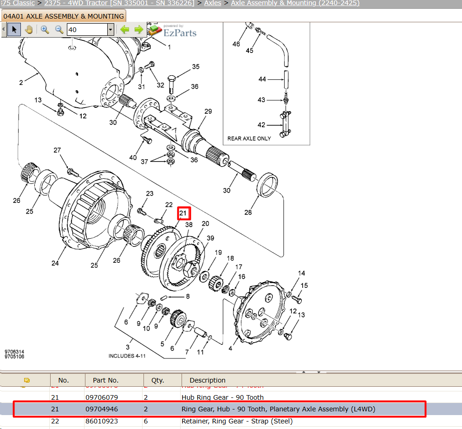The height and width of the screenshot is (429, 462).
Task: Collapse the toolbar with the left-edge arrow
Action: tap(3, 29)
